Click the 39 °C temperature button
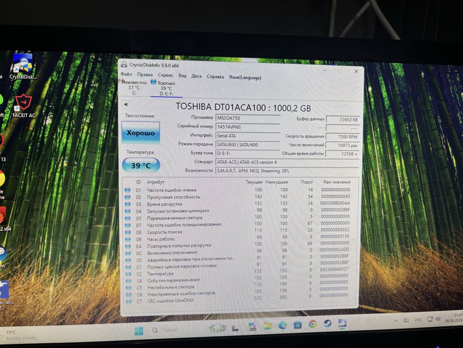Screen dimensions: 463x348 pyautogui.click(x=141, y=166)
